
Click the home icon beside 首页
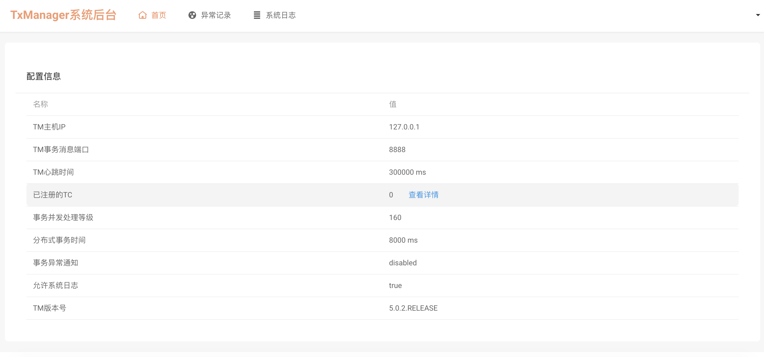click(143, 15)
